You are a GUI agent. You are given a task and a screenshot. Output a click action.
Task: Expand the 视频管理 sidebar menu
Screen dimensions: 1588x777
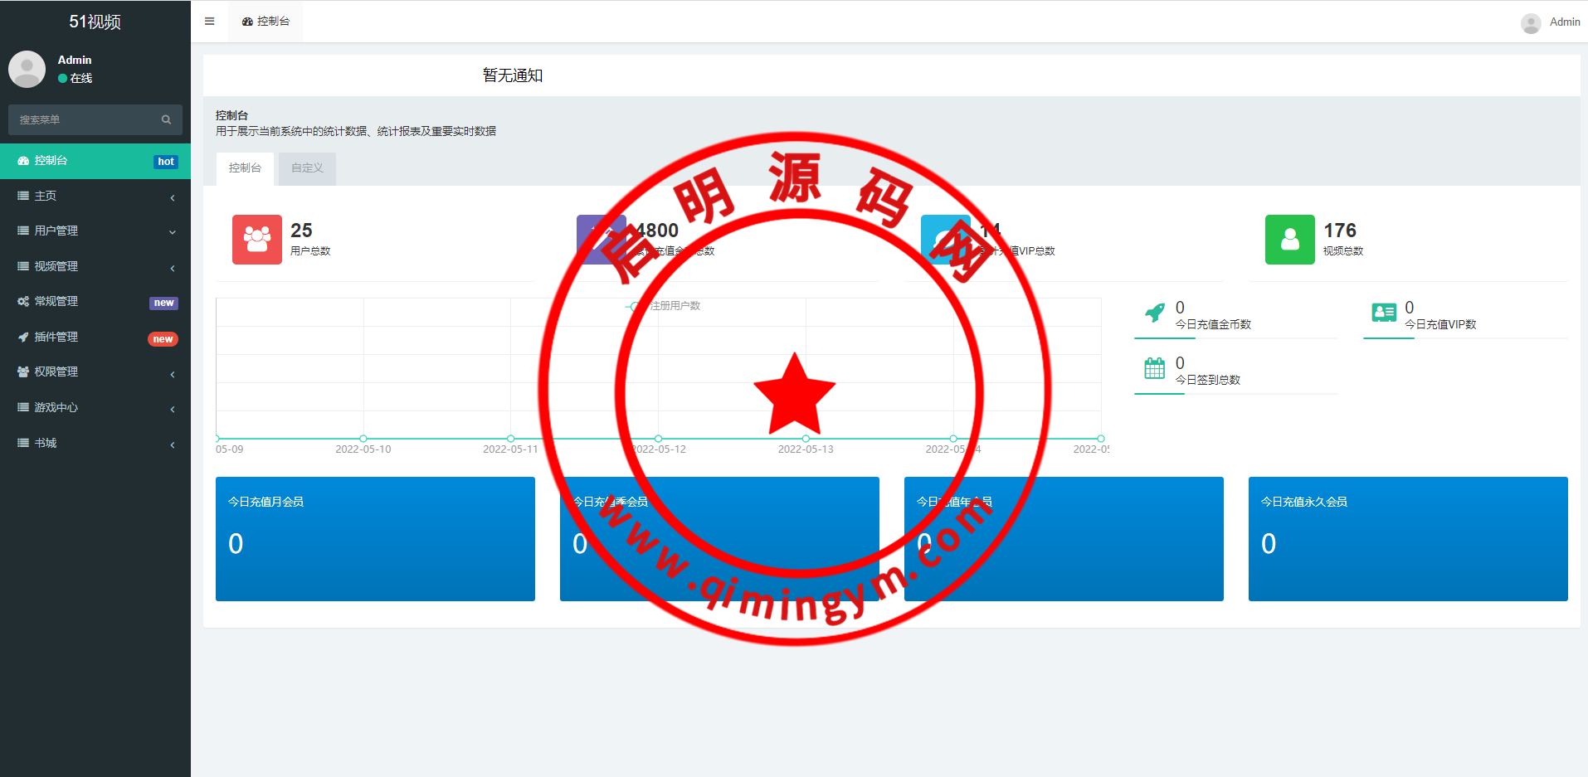coord(95,267)
